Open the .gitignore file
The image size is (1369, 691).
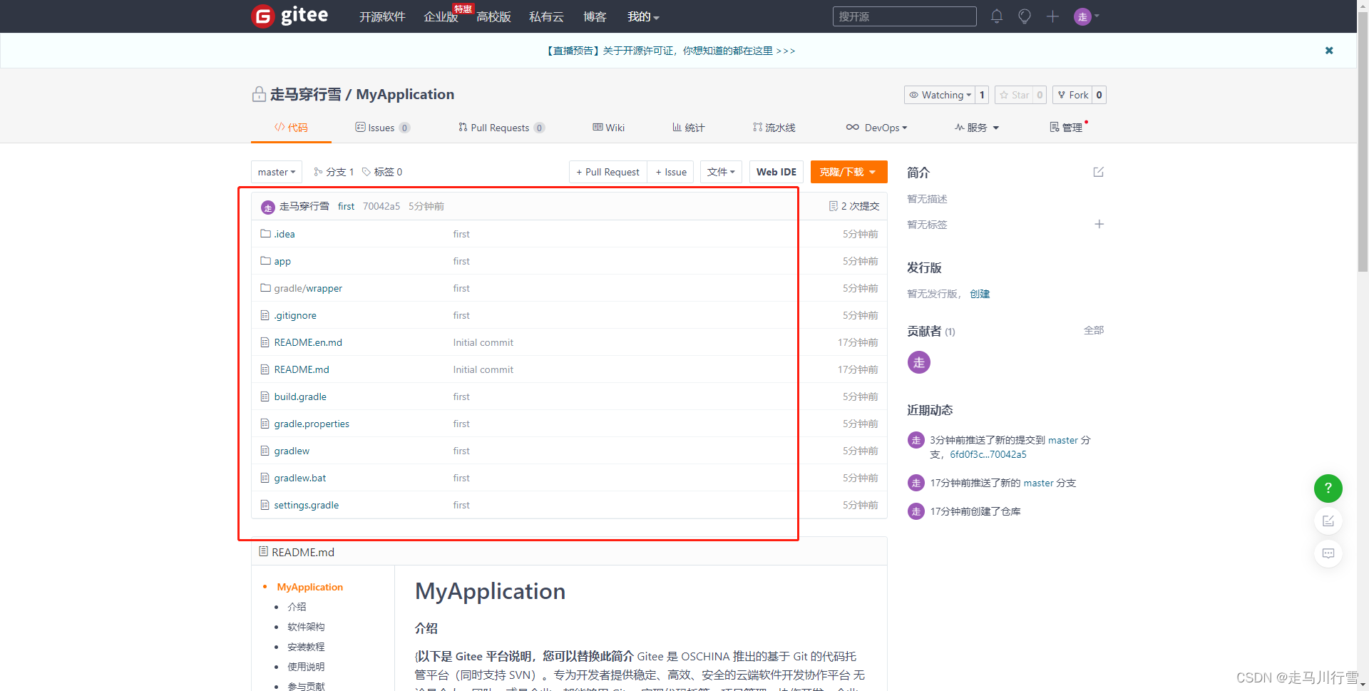tap(295, 315)
